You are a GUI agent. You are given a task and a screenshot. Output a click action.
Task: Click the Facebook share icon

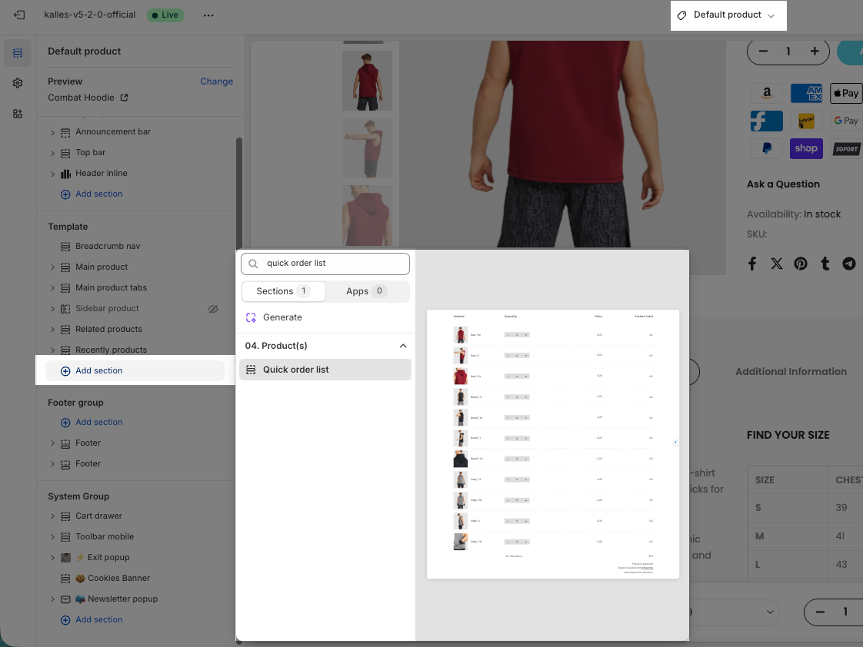(x=752, y=264)
